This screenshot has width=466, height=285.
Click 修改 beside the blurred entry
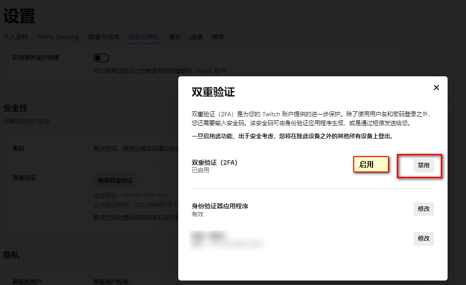[423, 239]
